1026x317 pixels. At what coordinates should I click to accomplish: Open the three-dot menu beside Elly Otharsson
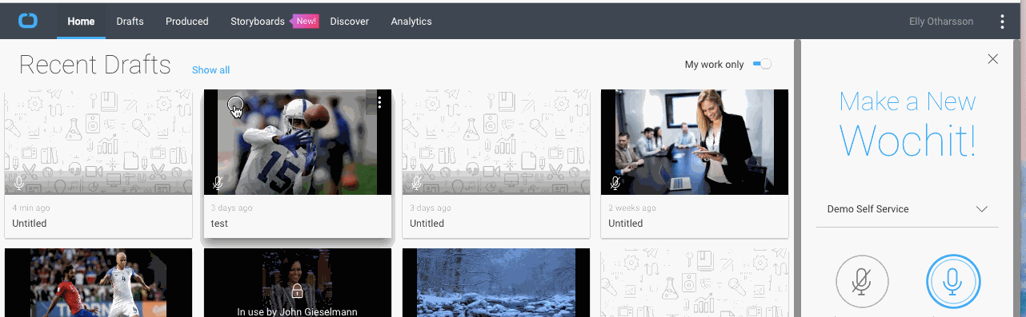tap(1002, 22)
